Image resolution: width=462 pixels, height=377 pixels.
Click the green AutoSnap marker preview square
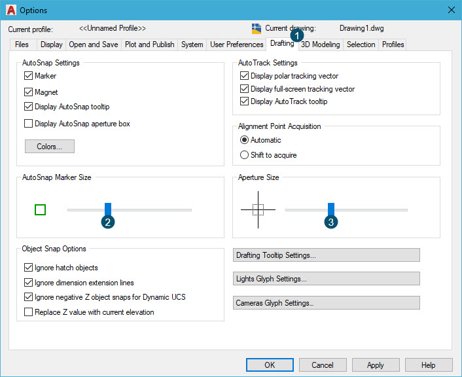coord(40,210)
